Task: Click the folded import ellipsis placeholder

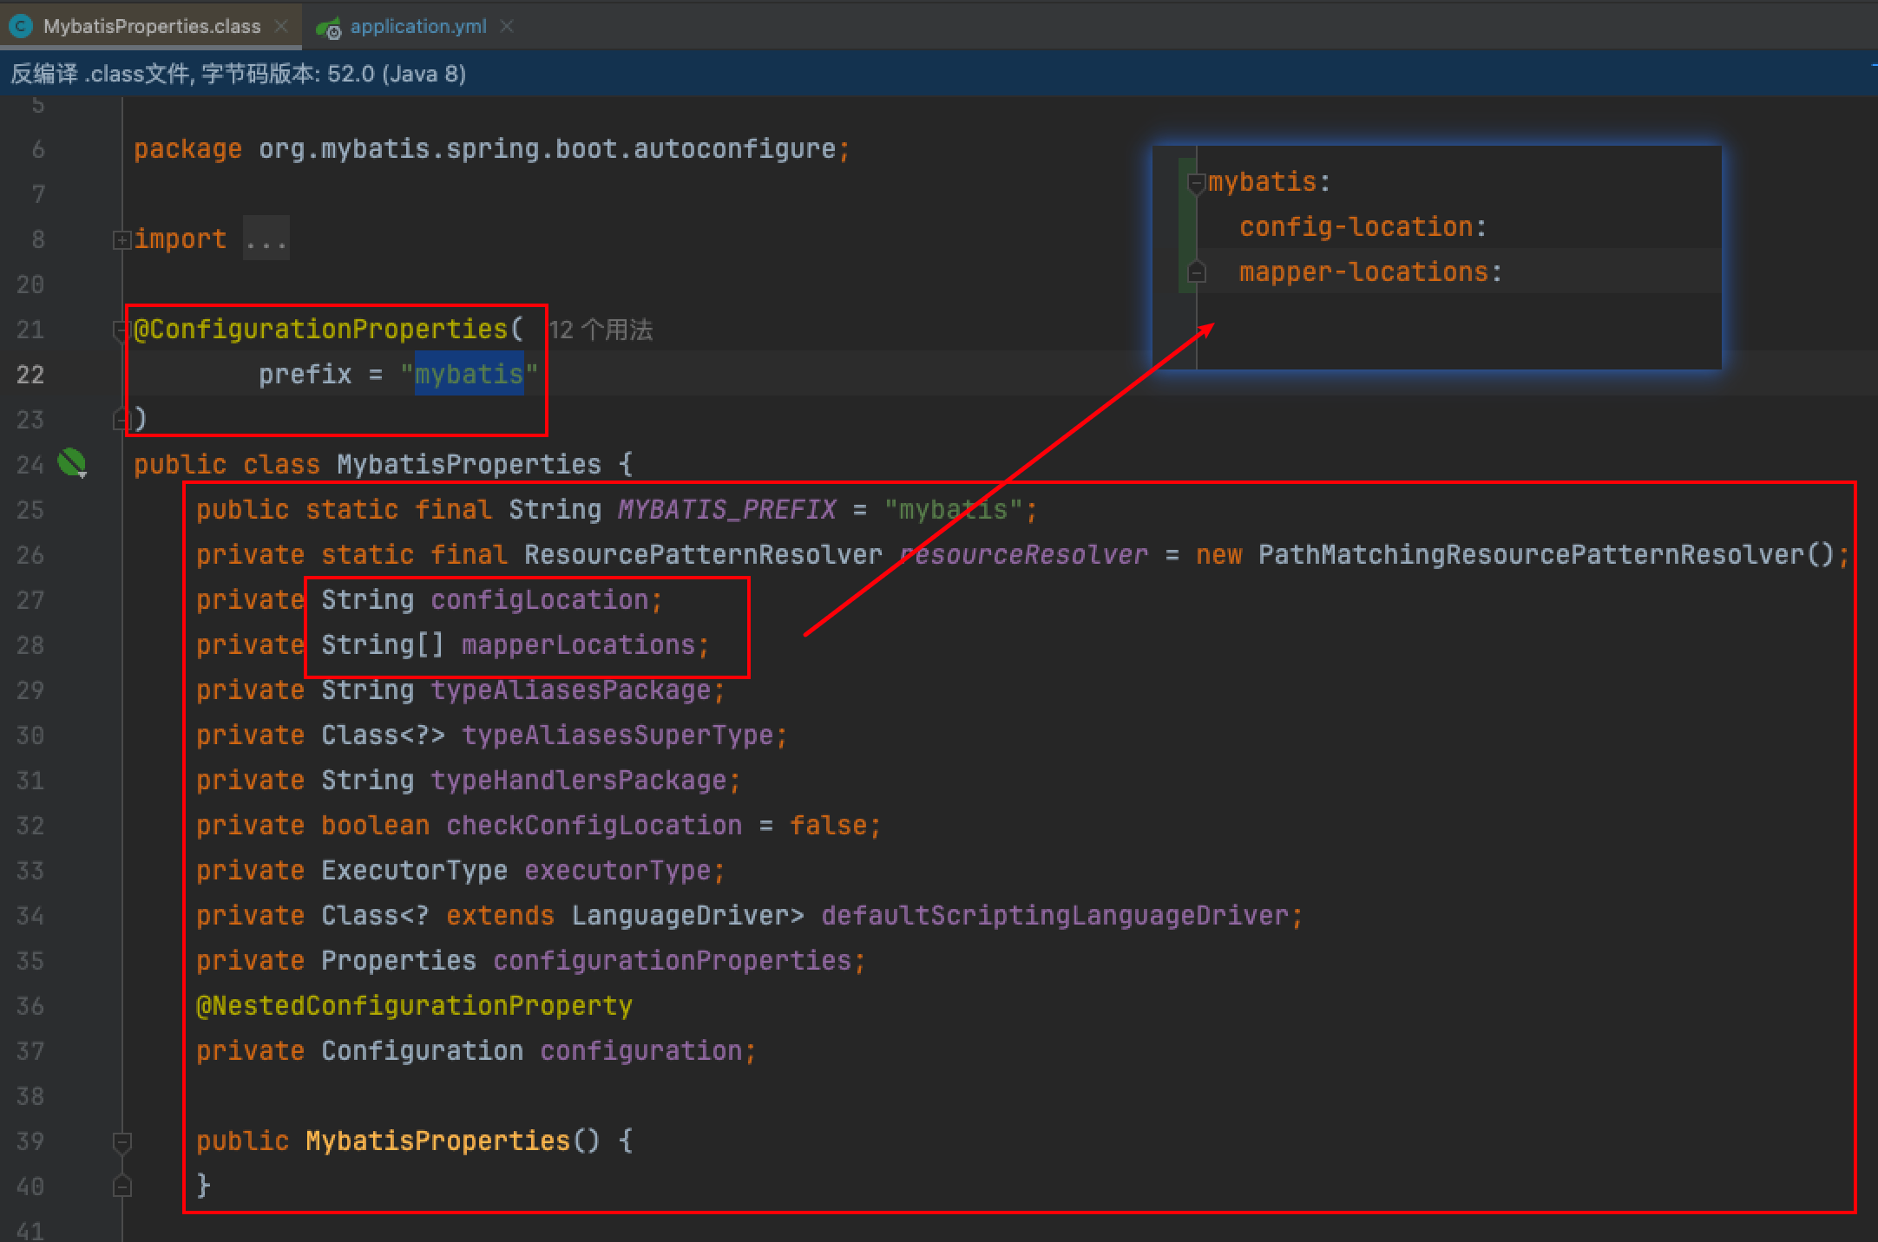Action: point(266,239)
